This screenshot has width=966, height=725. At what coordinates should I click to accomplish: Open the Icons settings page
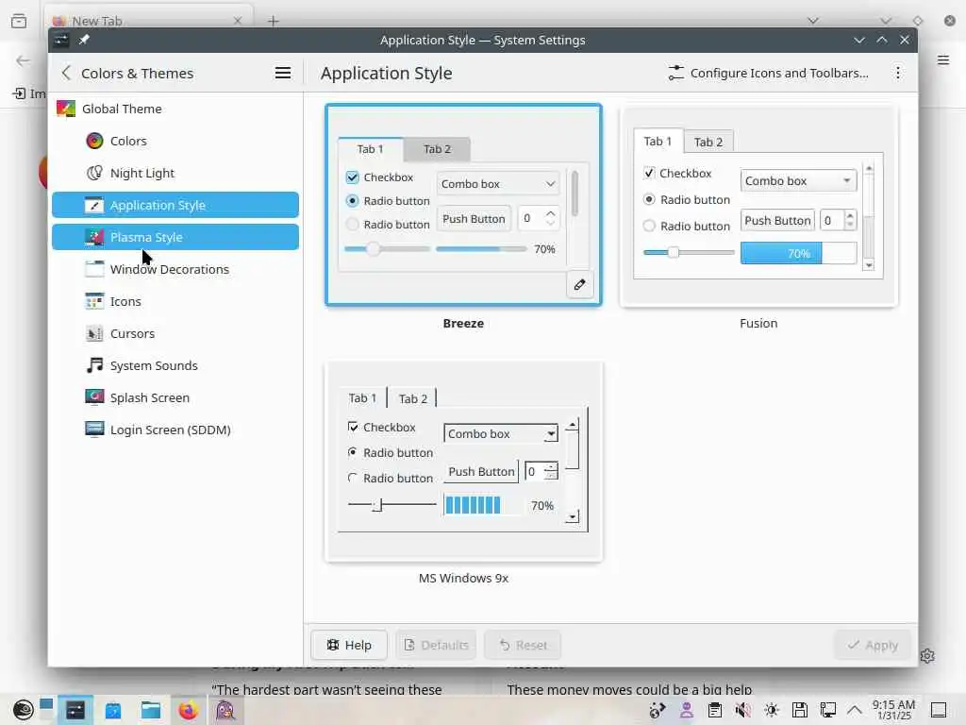click(x=175, y=301)
